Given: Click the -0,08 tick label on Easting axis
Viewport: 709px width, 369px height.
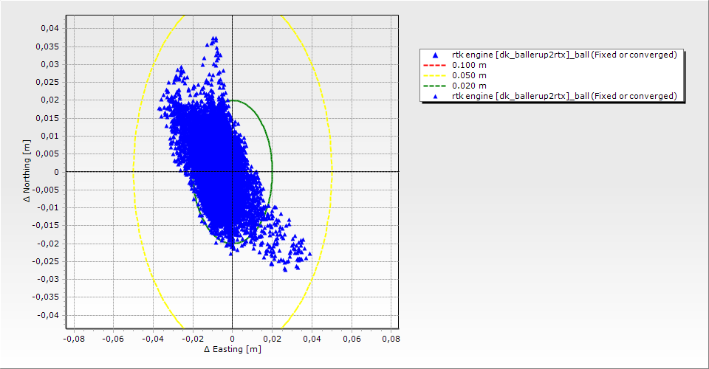Looking at the screenshot, I should 73,339.
